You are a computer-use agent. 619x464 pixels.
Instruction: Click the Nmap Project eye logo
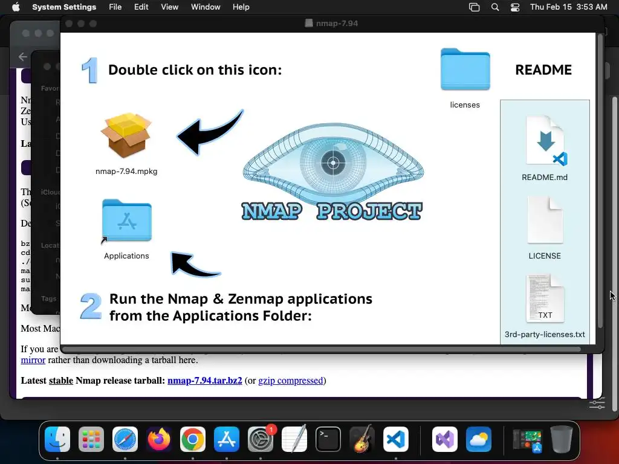[x=333, y=171]
